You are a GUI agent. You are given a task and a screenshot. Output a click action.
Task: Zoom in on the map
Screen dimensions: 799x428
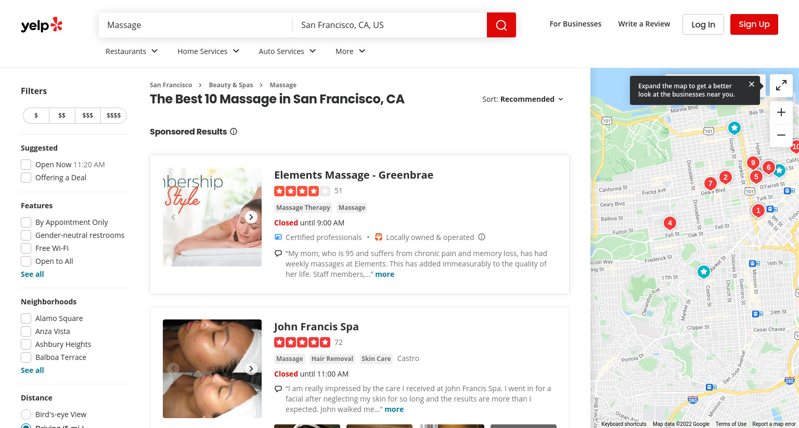[x=781, y=112]
